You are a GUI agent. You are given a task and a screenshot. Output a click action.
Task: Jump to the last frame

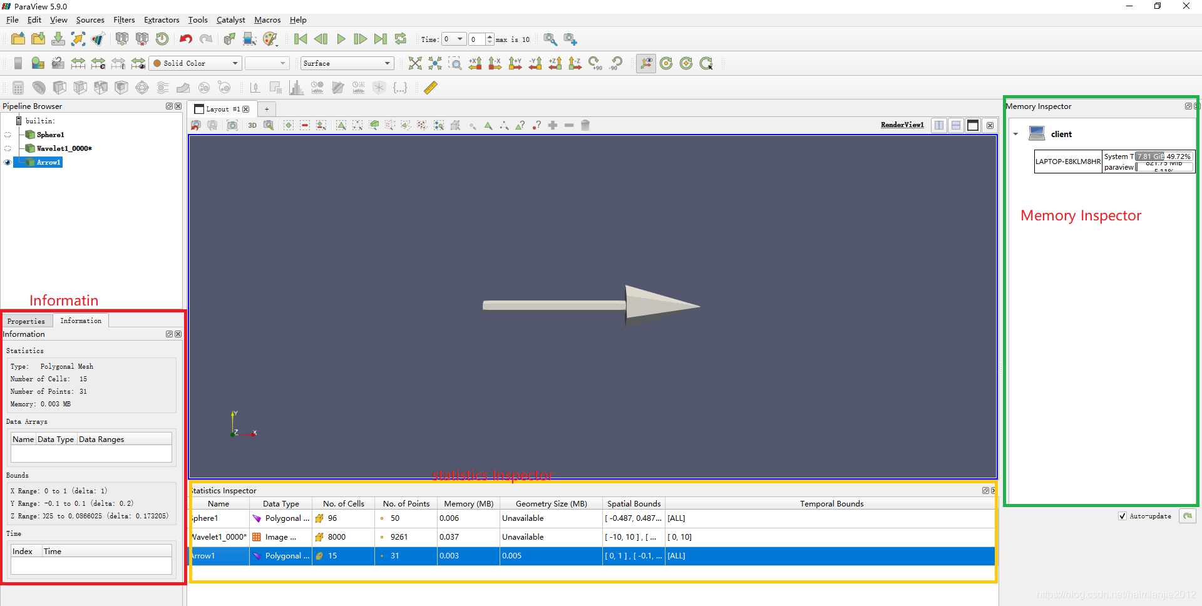tap(381, 39)
